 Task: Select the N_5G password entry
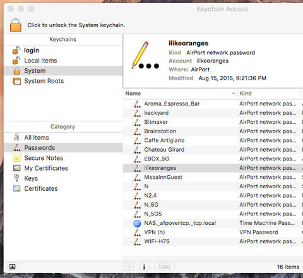(x=213, y=205)
